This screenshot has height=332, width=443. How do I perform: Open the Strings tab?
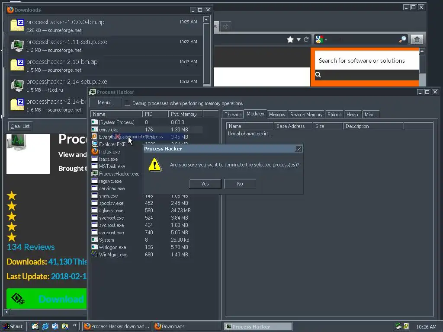click(334, 114)
